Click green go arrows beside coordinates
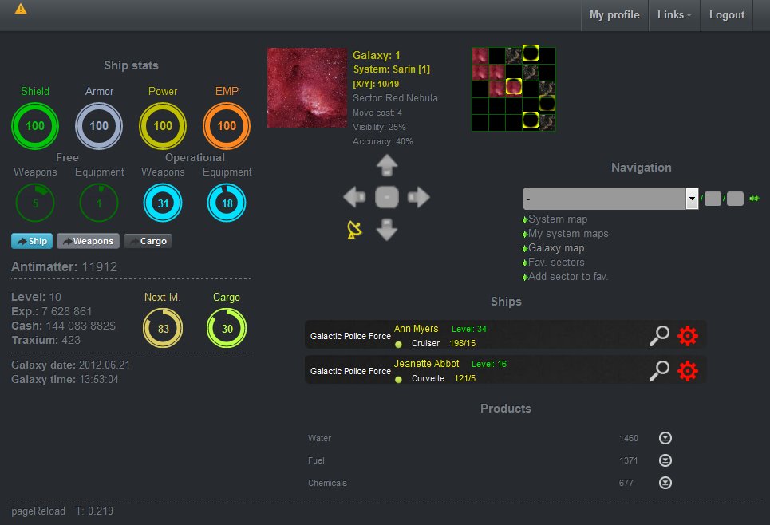 (x=754, y=199)
